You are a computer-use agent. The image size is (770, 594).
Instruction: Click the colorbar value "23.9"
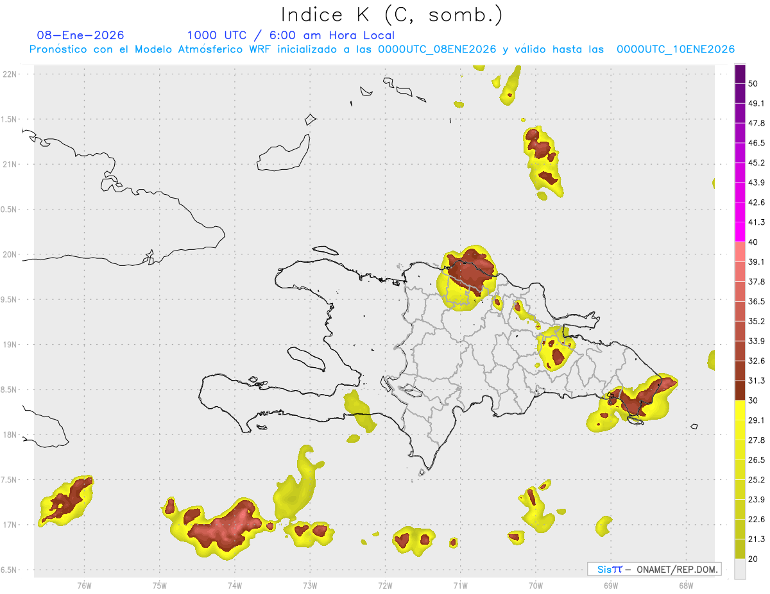(x=757, y=500)
